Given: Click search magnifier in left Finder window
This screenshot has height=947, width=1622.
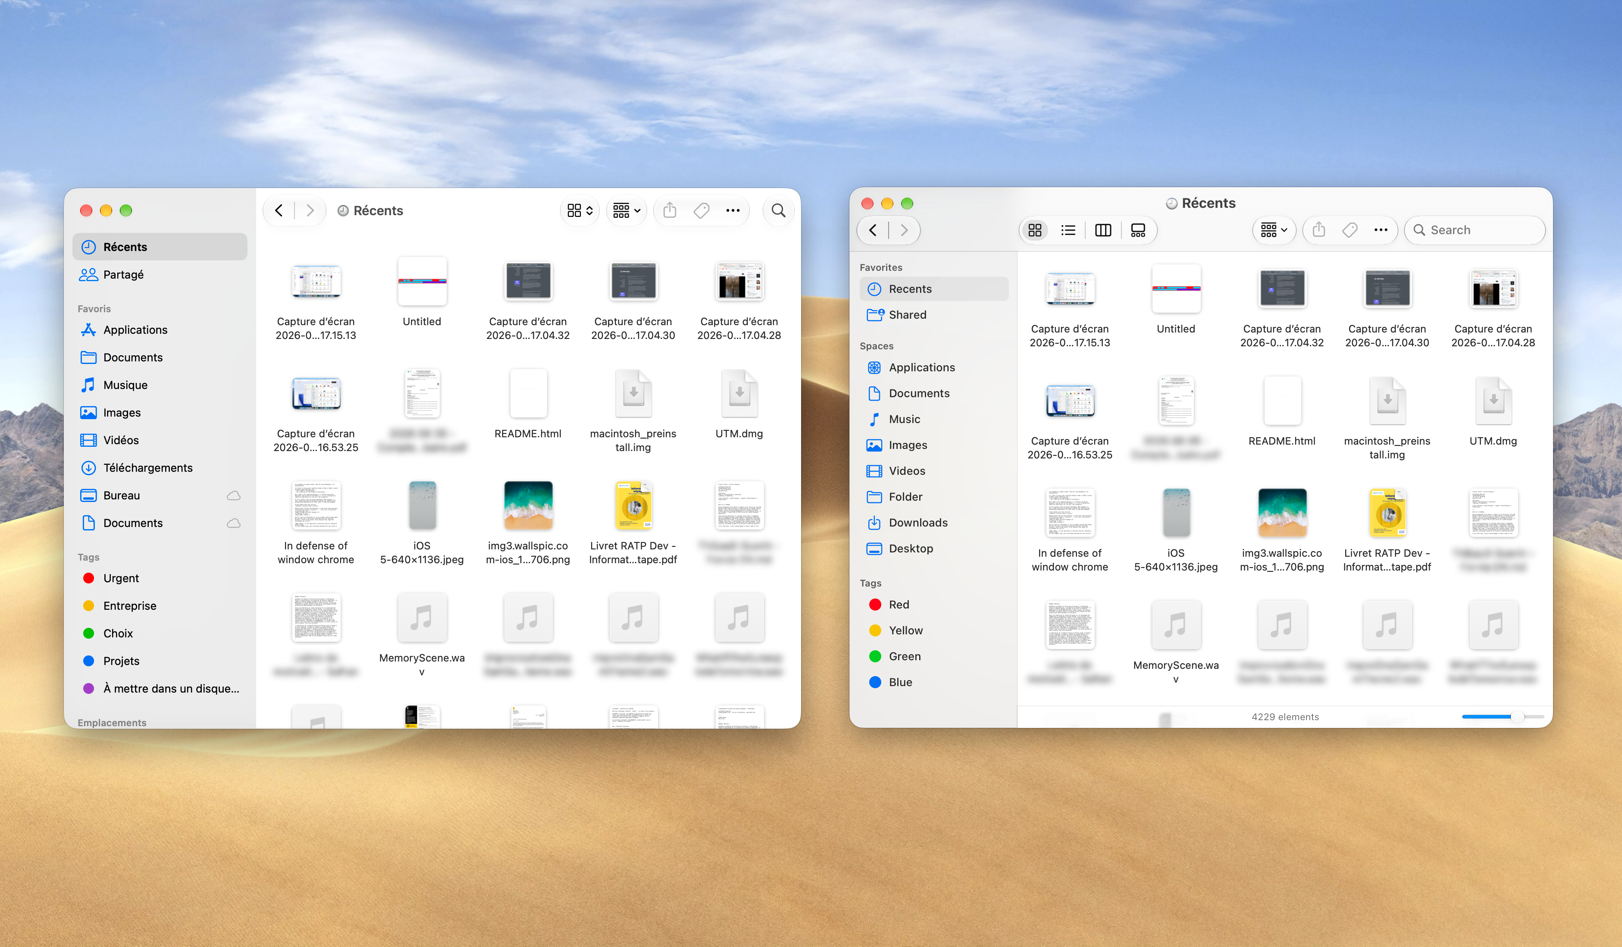Looking at the screenshot, I should 778,210.
